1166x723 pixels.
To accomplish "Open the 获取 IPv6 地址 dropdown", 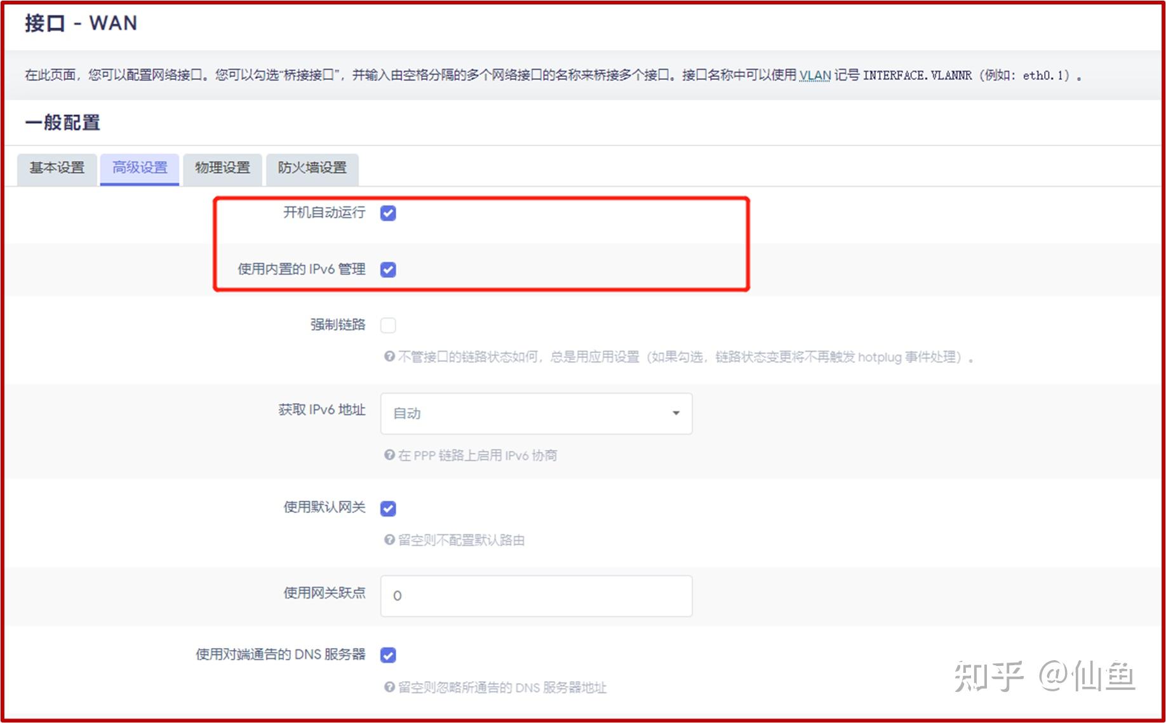I will 535,413.
